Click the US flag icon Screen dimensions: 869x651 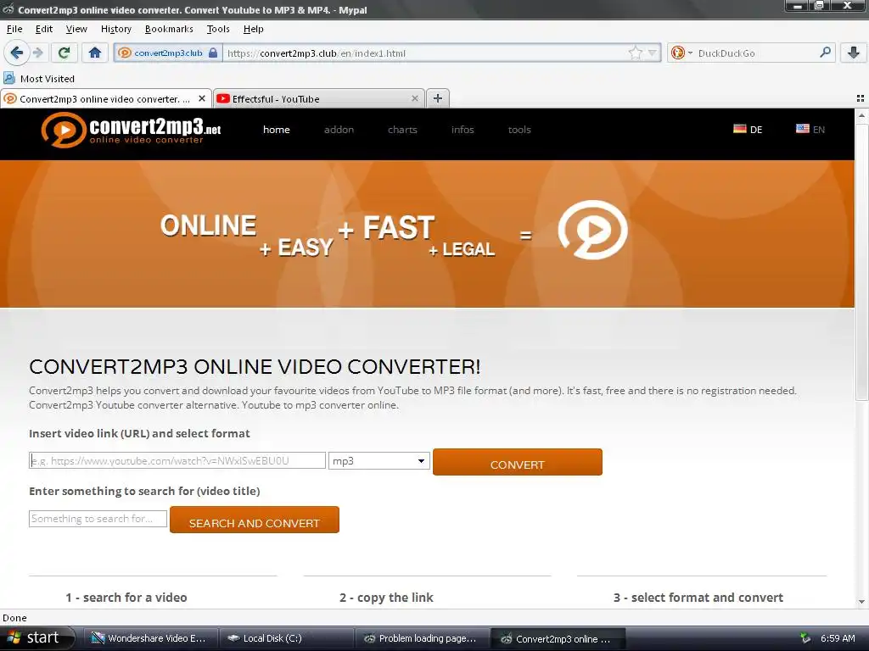(802, 129)
